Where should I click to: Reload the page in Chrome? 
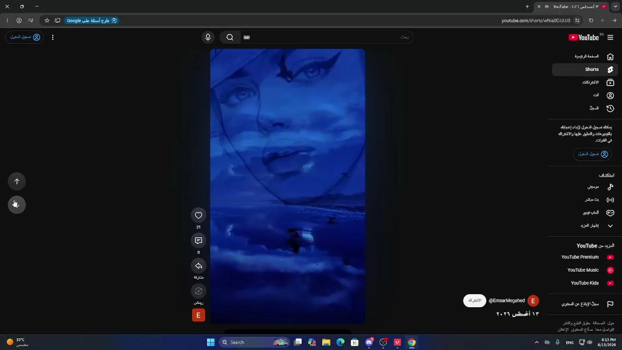(591, 20)
